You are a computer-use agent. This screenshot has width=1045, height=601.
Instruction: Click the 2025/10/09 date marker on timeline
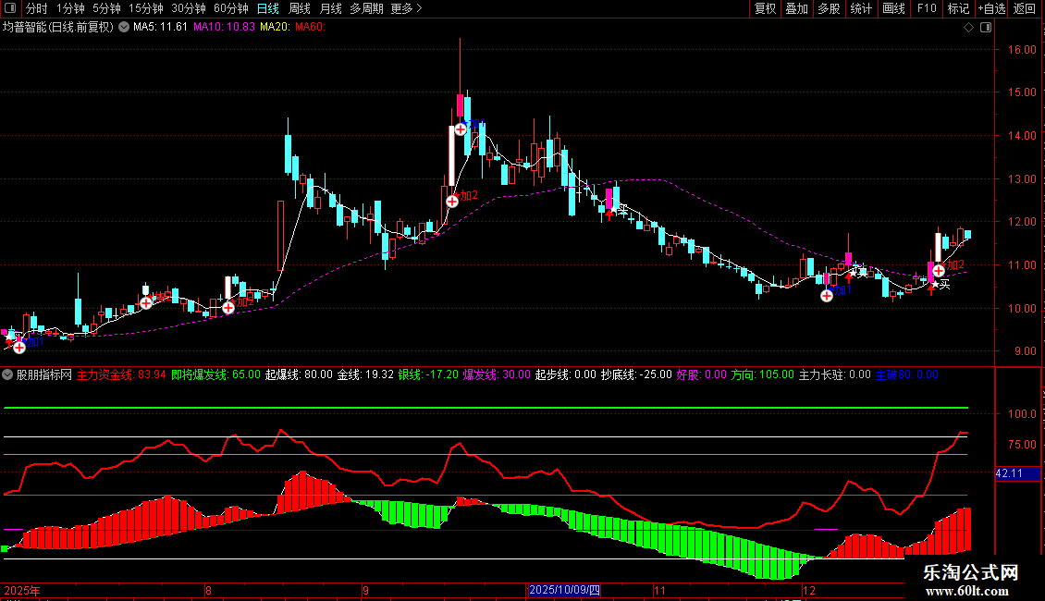tap(565, 590)
